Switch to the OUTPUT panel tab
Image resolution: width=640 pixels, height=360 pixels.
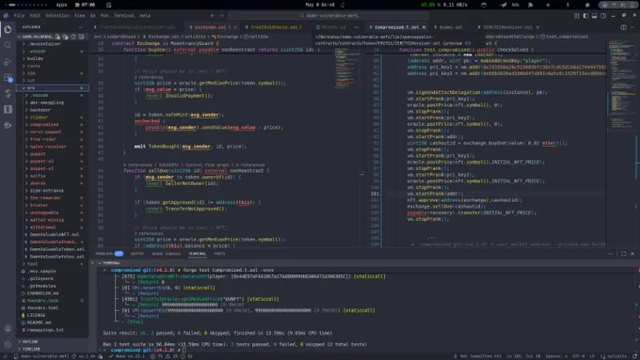pos(137,254)
